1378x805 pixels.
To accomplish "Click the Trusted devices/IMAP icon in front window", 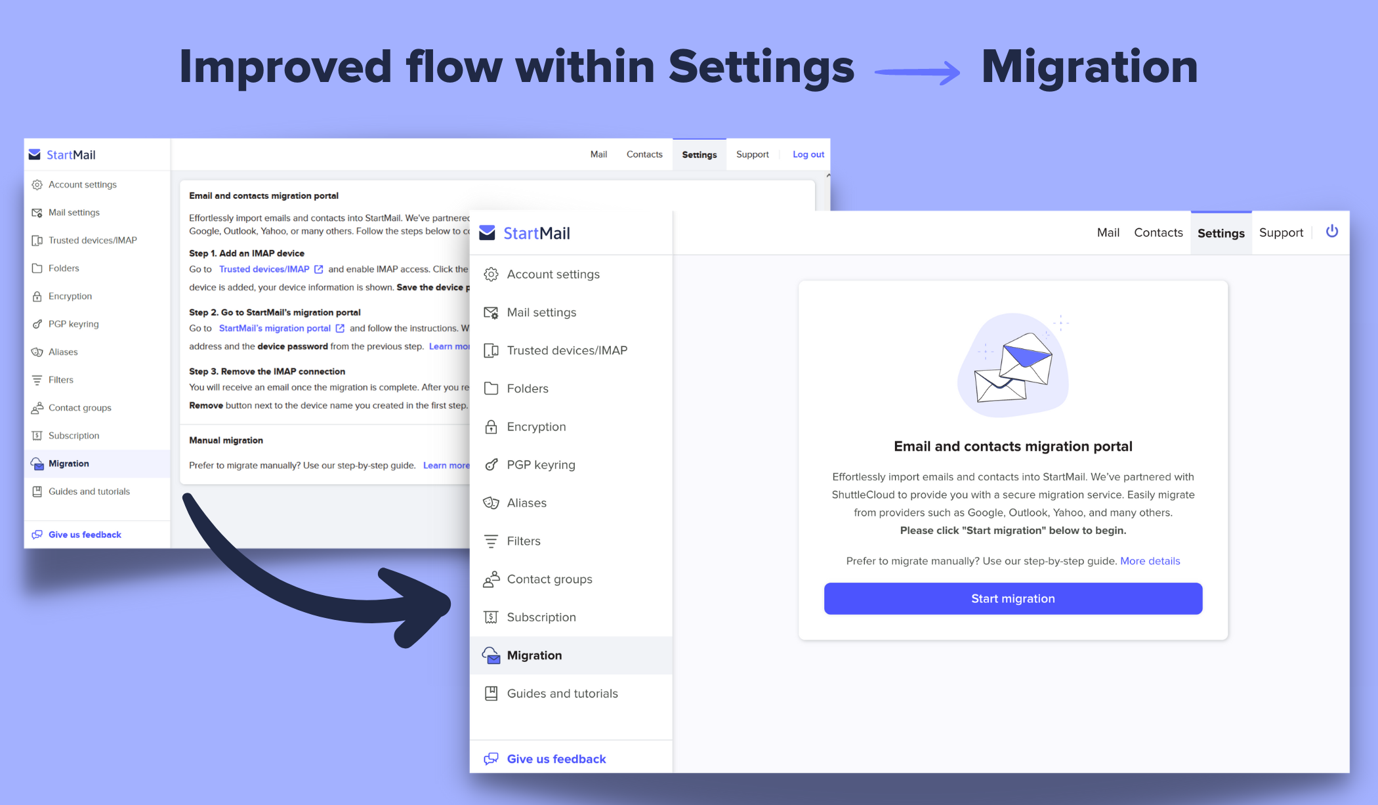I will 491,350.
